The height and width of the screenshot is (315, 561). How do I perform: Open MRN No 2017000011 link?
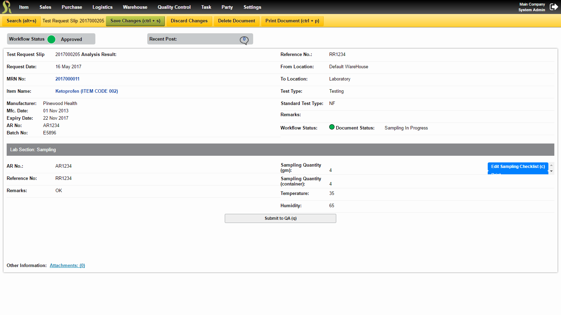point(67,79)
